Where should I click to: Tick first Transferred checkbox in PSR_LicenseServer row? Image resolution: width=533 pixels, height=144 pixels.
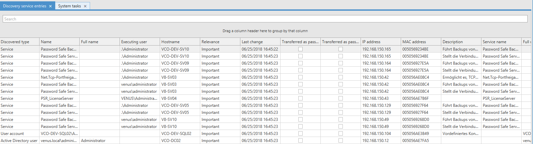click(300, 98)
